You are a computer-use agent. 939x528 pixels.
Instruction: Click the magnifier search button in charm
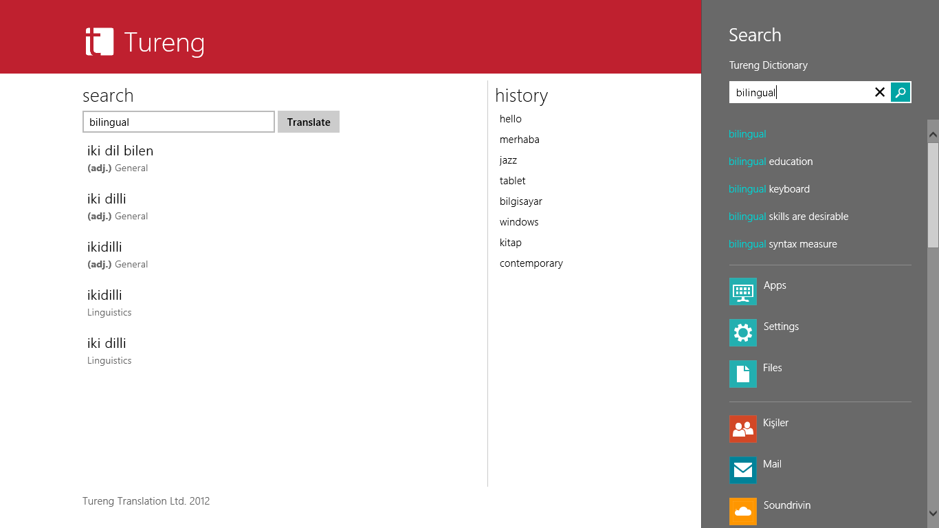pyautogui.click(x=901, y=92)
